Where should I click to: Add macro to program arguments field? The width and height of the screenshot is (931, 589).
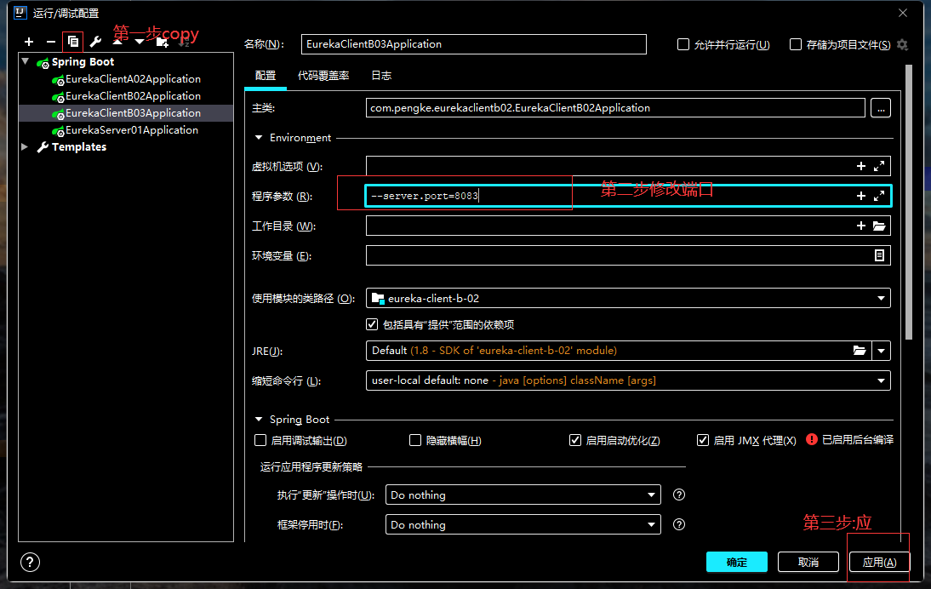(861, 196)
